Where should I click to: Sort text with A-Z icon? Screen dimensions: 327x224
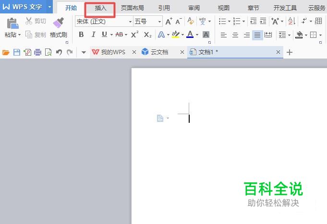pyautogui.click(x=291, y=21)
